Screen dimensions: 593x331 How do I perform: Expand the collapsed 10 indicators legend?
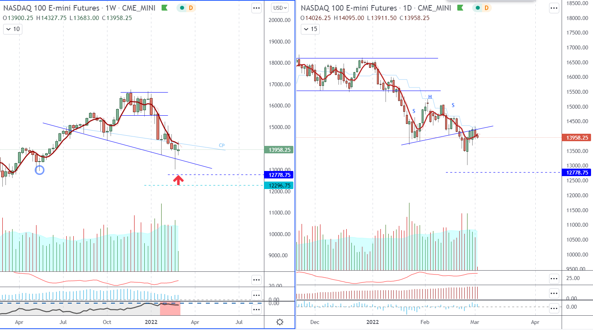[x=13, y=29]
